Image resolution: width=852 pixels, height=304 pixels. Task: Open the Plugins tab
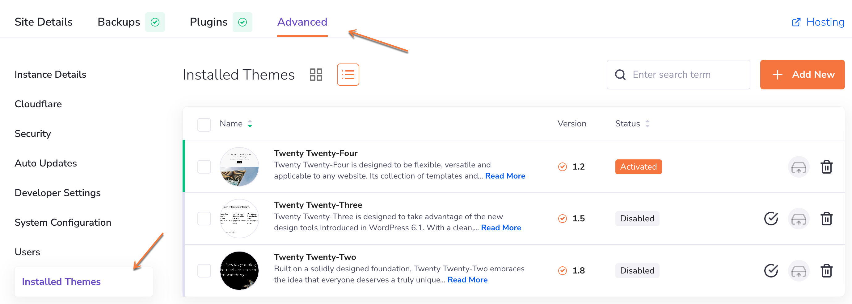209,22
